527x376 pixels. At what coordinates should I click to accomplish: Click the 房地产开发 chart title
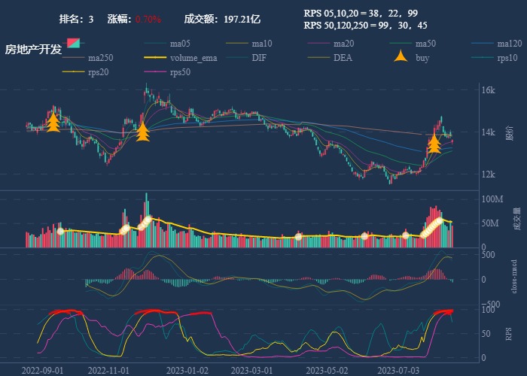pyautogui.click(x=33, y=49)
